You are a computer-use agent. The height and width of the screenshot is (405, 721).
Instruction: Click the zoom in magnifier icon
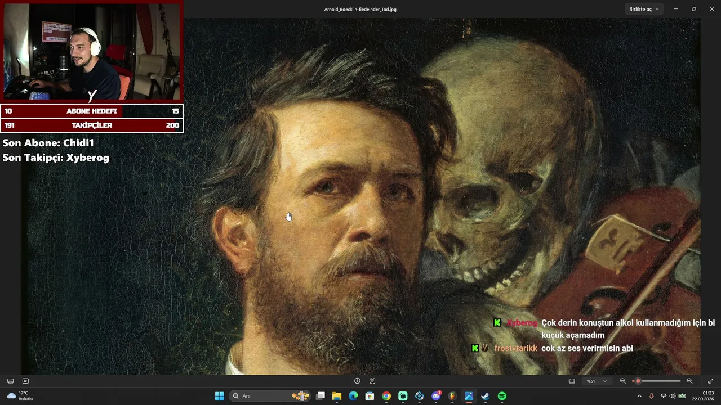point(689,381)
